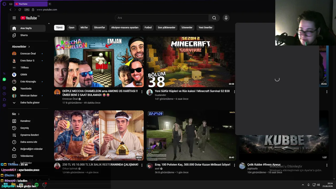The width and height of the screenshot is (336, 189).
Task: Open the YasoSoda subscription
Action: [28, 89]
